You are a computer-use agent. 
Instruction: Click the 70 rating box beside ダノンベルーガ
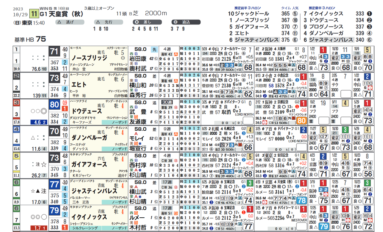pyautogui.click(x=54, y=131)
